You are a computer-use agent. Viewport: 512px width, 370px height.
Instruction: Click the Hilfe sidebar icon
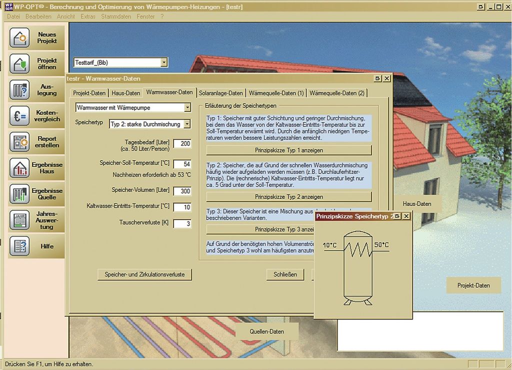tap(20, 246)
